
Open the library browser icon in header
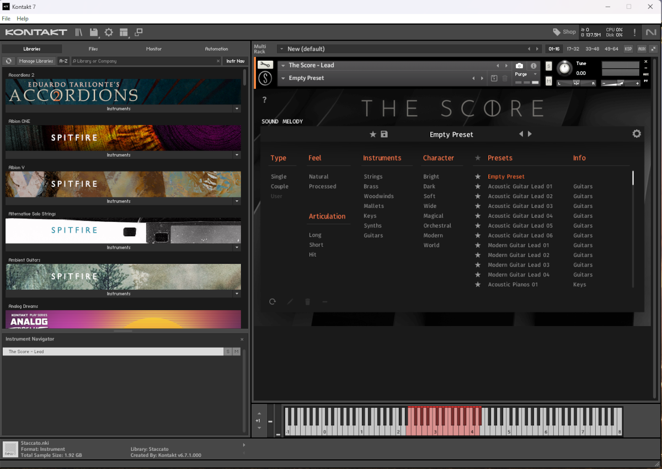pyautogui.click(x=79, y=32)
